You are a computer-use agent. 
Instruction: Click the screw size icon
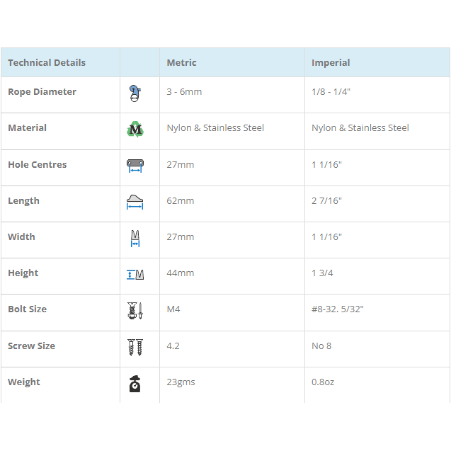(x=135, y=347)
